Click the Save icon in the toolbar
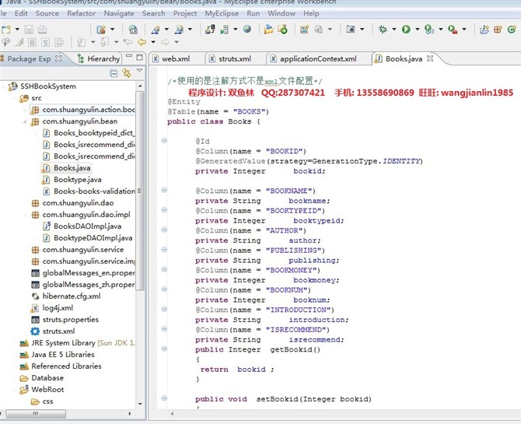521x424 pixels. pos(29,30)
